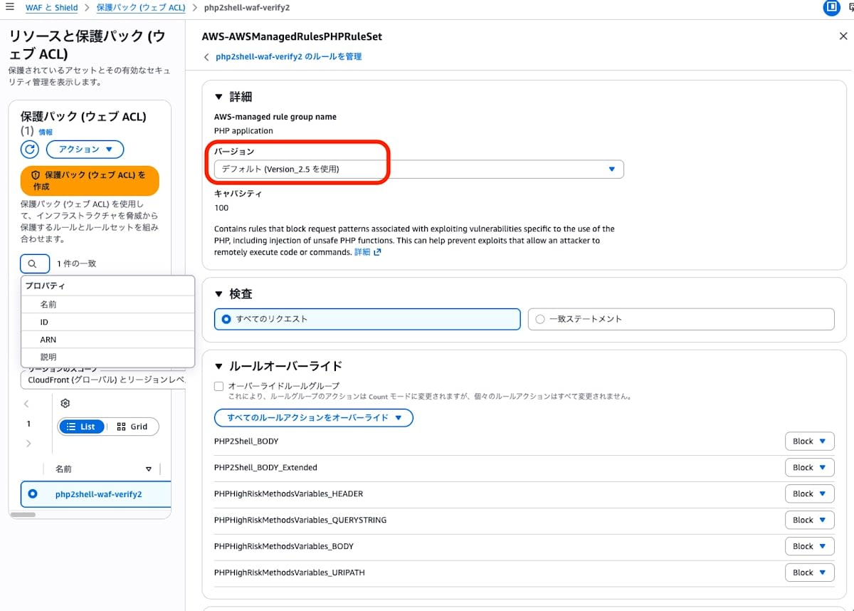This screenshot has height=611, width=854.
Task: Open the table settings gear icon
Action: coord(65,403)
